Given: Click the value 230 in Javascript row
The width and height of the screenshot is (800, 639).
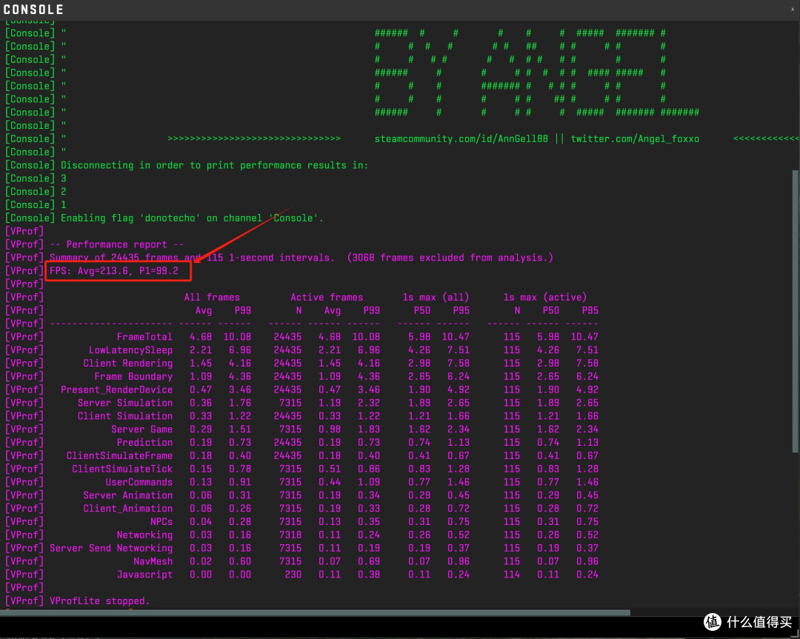Looking at the screenshot, I should (293, 575).
